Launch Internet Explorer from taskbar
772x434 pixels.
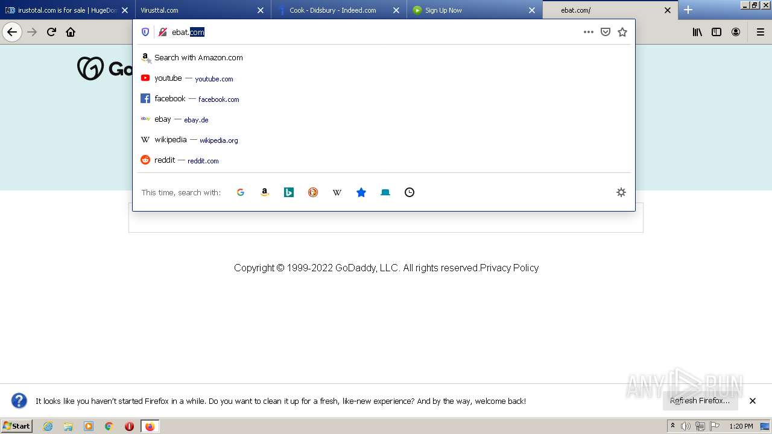(48, 426)
